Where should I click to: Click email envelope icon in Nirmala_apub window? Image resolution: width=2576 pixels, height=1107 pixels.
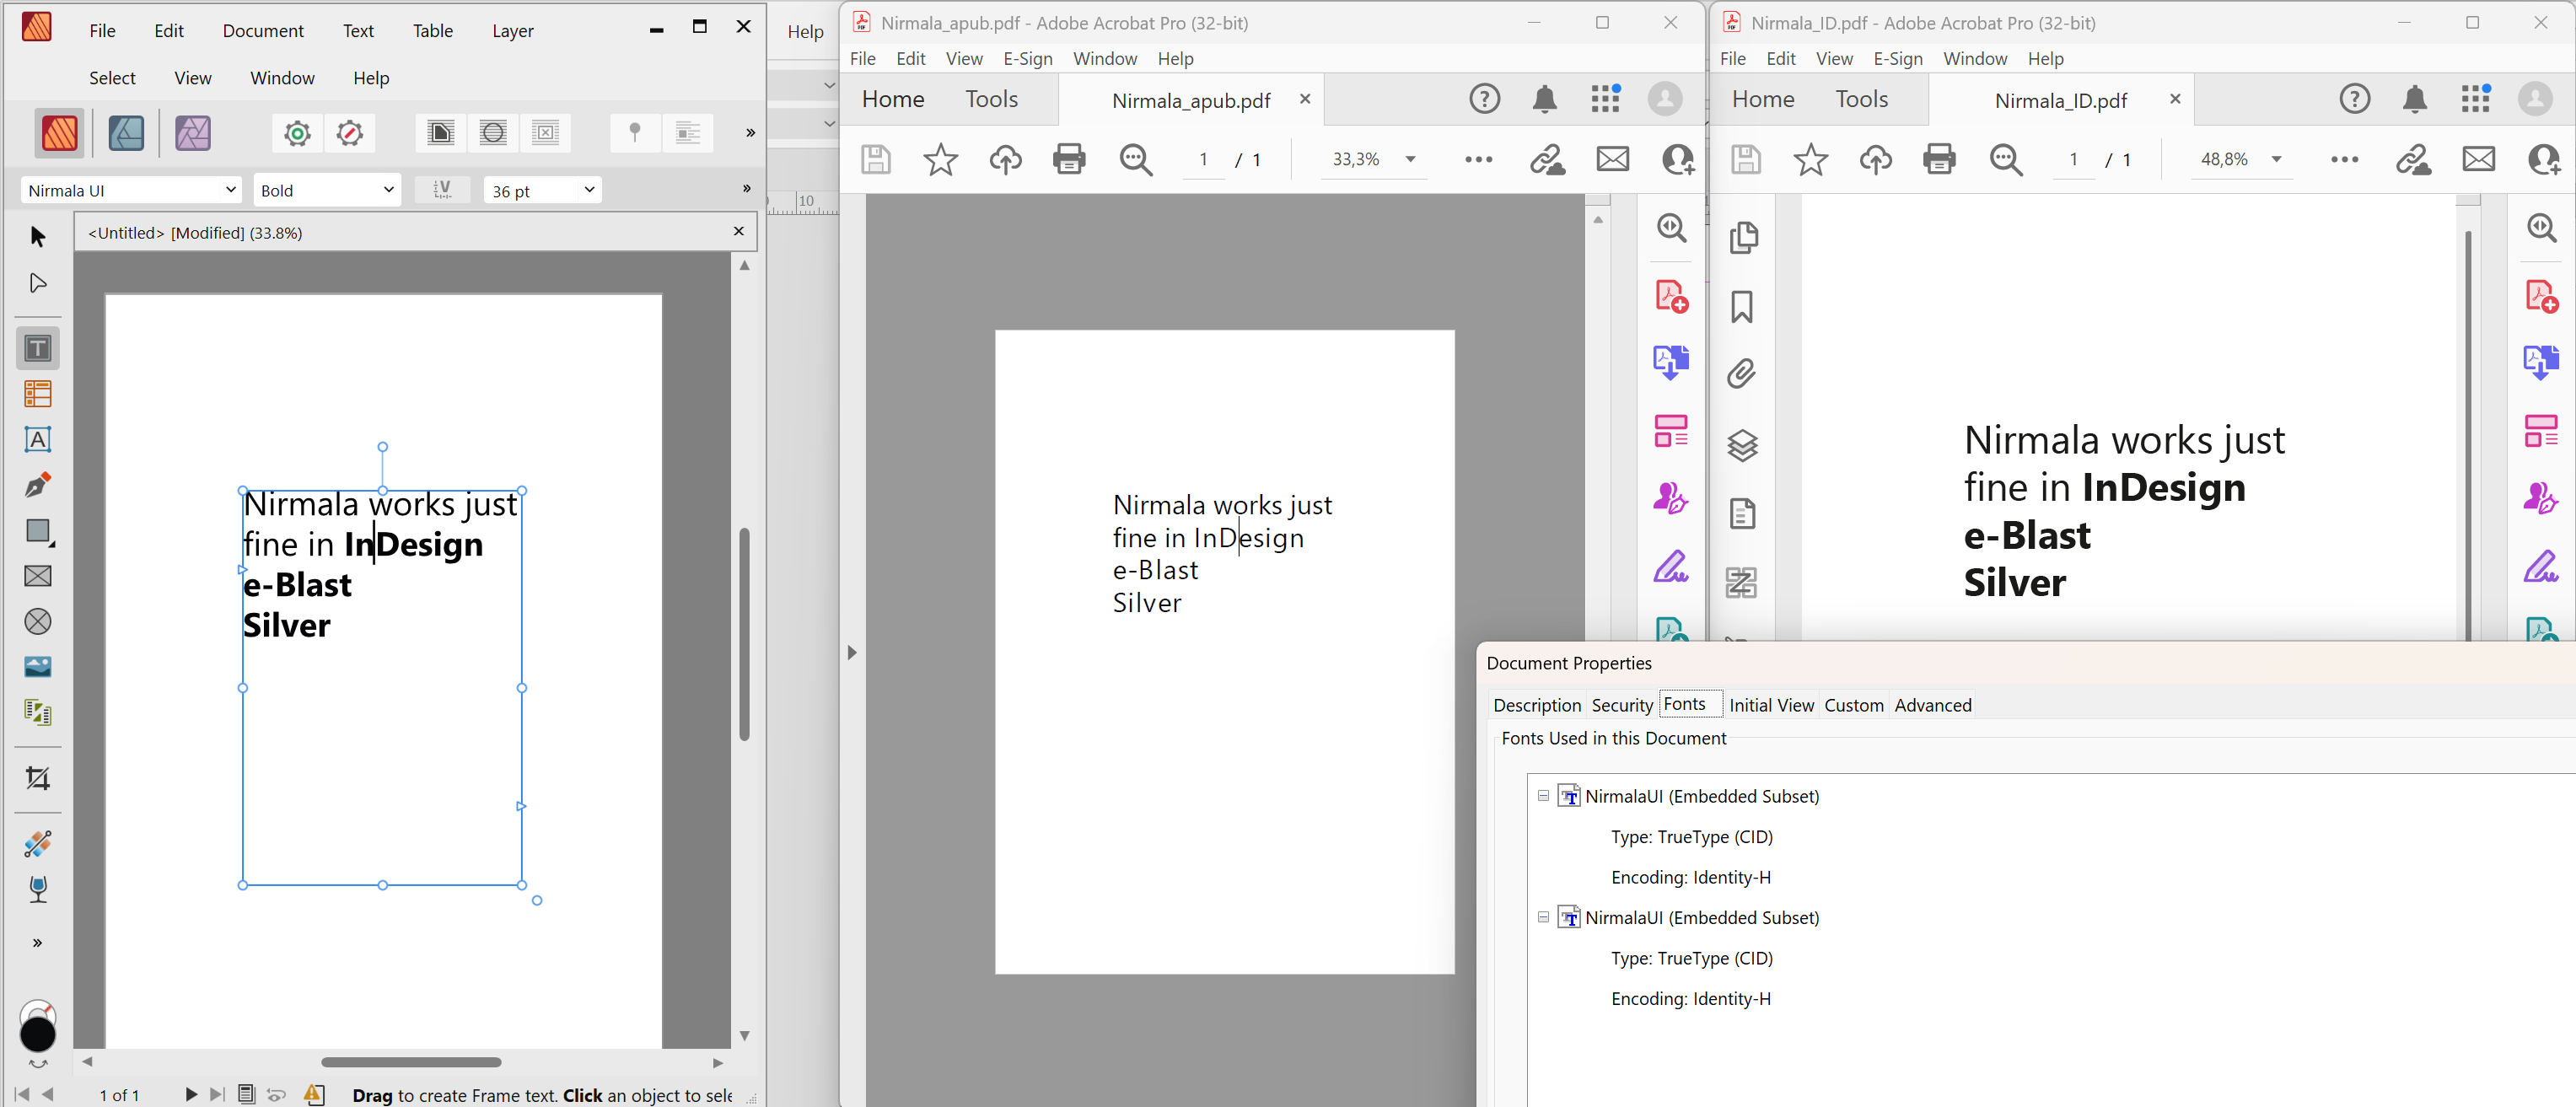(1612, 159)
